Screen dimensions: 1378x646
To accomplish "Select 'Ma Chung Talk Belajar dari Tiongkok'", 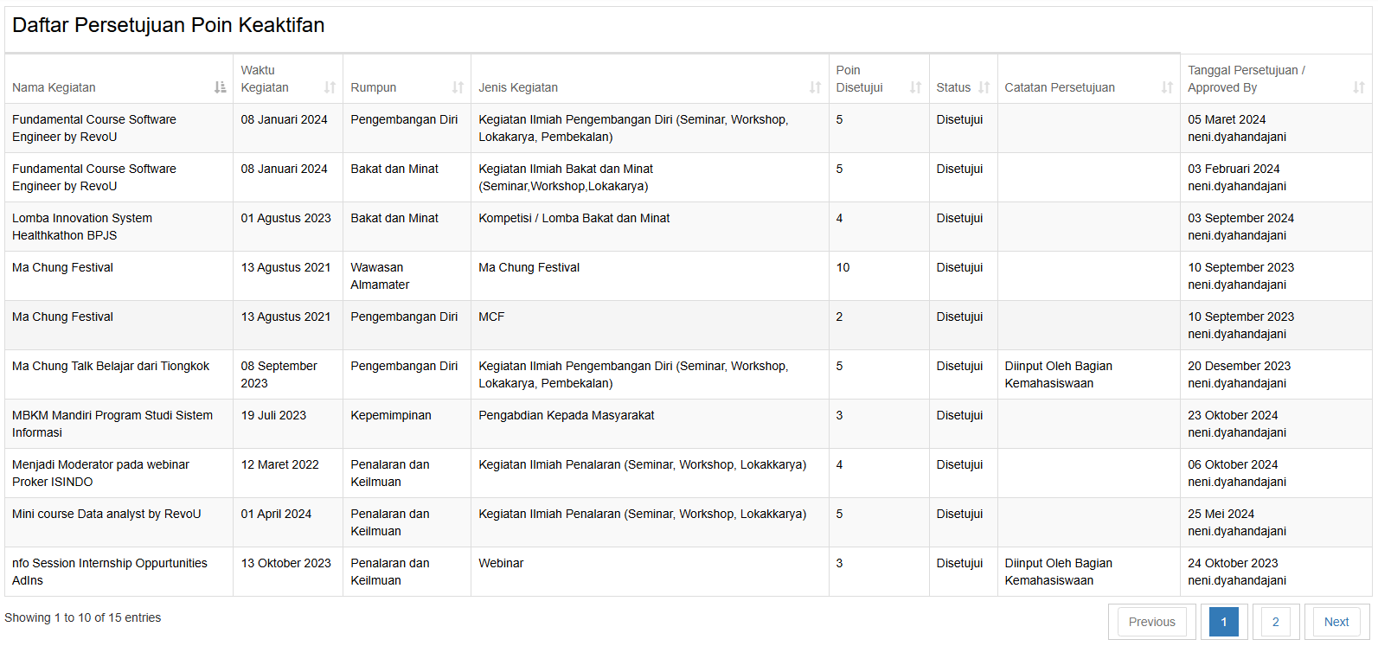I will (111, 366).
